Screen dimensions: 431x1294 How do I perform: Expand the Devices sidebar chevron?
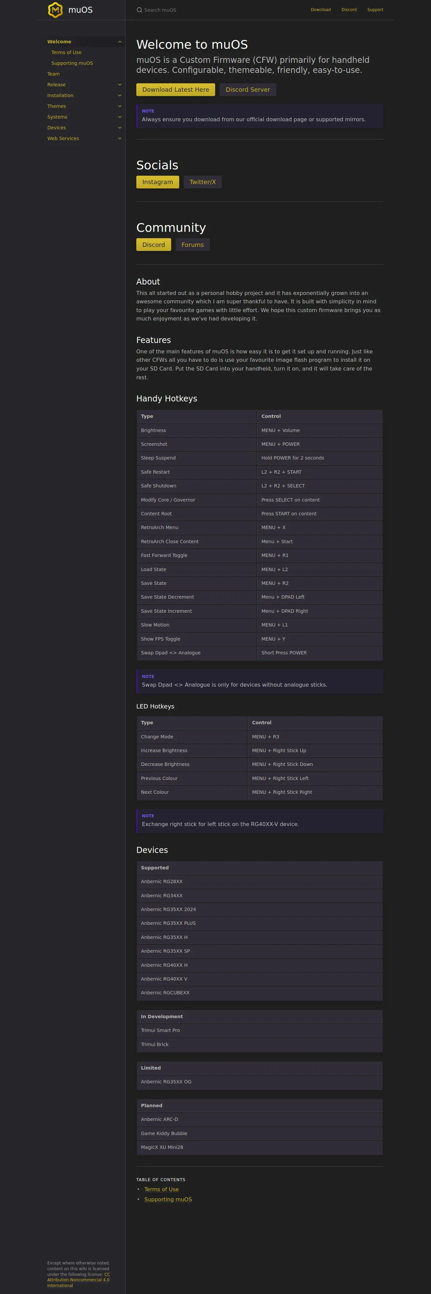tap(119, 128)
